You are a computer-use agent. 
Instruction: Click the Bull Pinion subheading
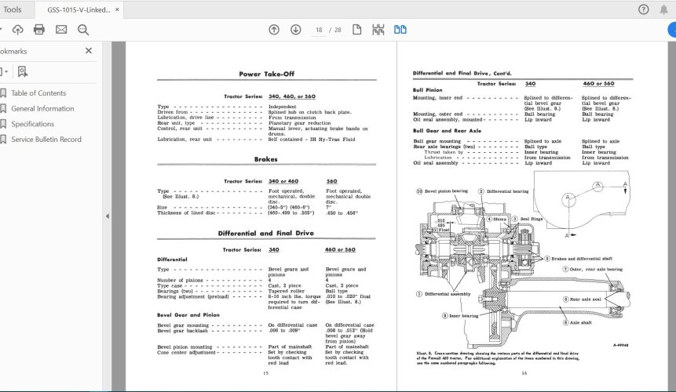[x=428, y=90]
